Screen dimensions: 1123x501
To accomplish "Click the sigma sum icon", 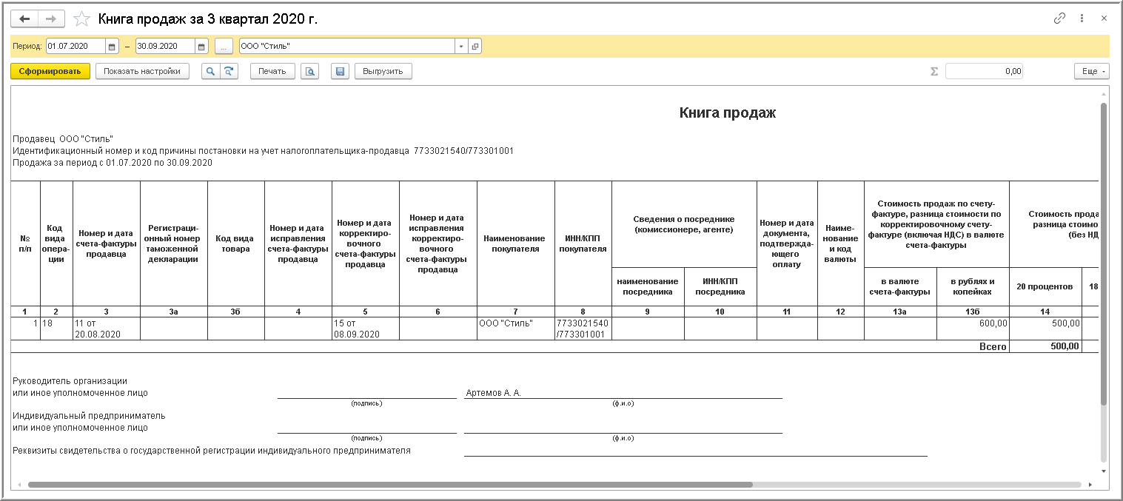I will click(933, 72).
